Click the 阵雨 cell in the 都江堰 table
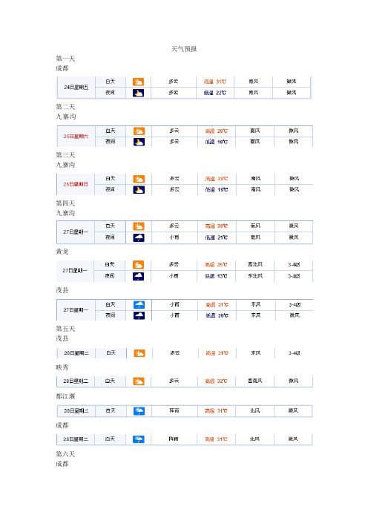This screenshot has height=521, width=368. pos(174,410)
